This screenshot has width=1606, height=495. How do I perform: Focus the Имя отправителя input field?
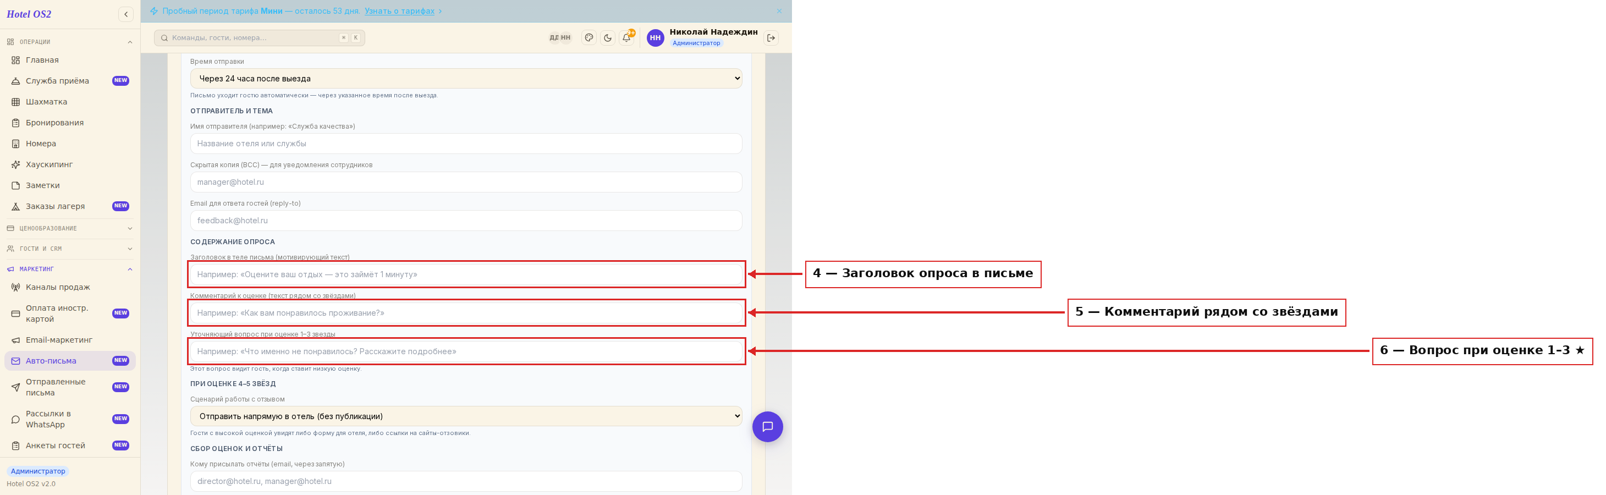point(466,144)
